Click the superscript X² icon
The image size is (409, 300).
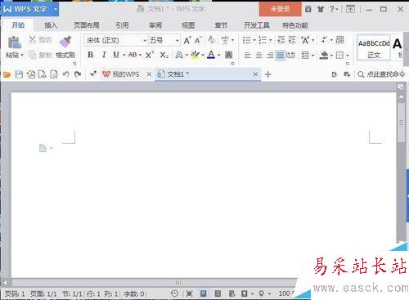[x=150, y=55]
